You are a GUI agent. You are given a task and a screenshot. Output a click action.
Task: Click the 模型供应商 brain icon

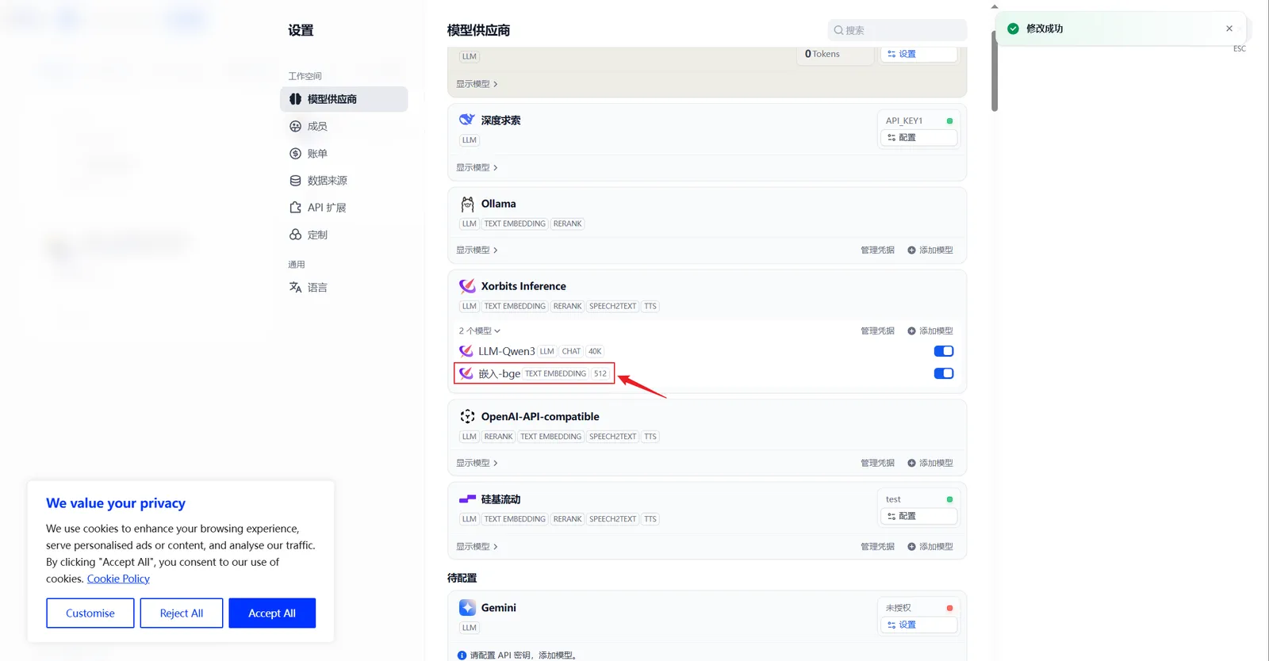tap(295, 99)
